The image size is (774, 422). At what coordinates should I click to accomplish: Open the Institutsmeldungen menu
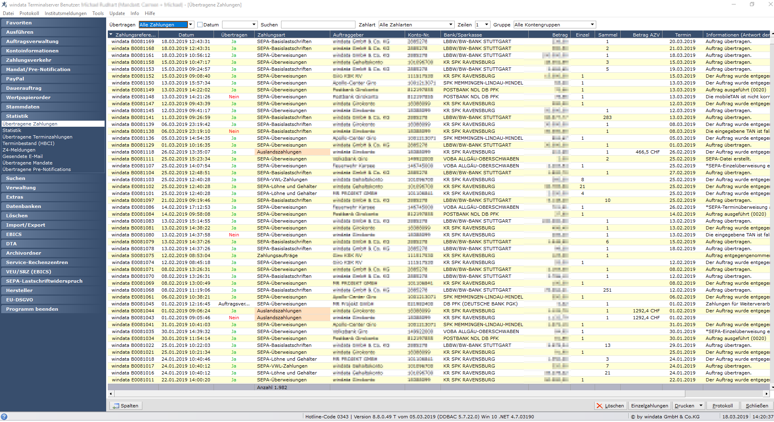click(x=65, y=13)
